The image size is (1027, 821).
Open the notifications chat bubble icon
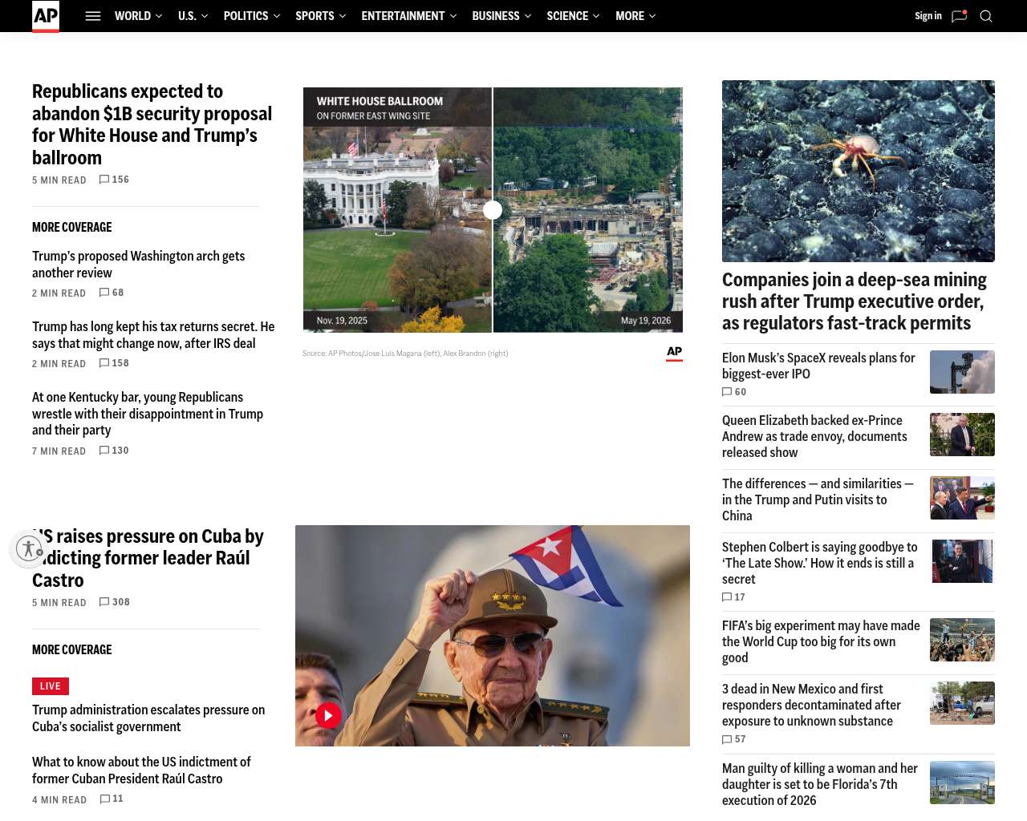point(960,16)
